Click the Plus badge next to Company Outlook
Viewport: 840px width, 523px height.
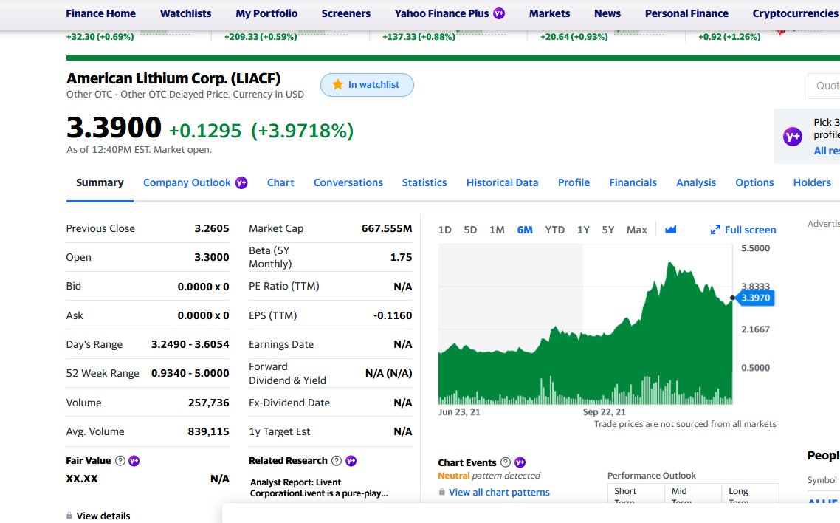coord(241,182)
